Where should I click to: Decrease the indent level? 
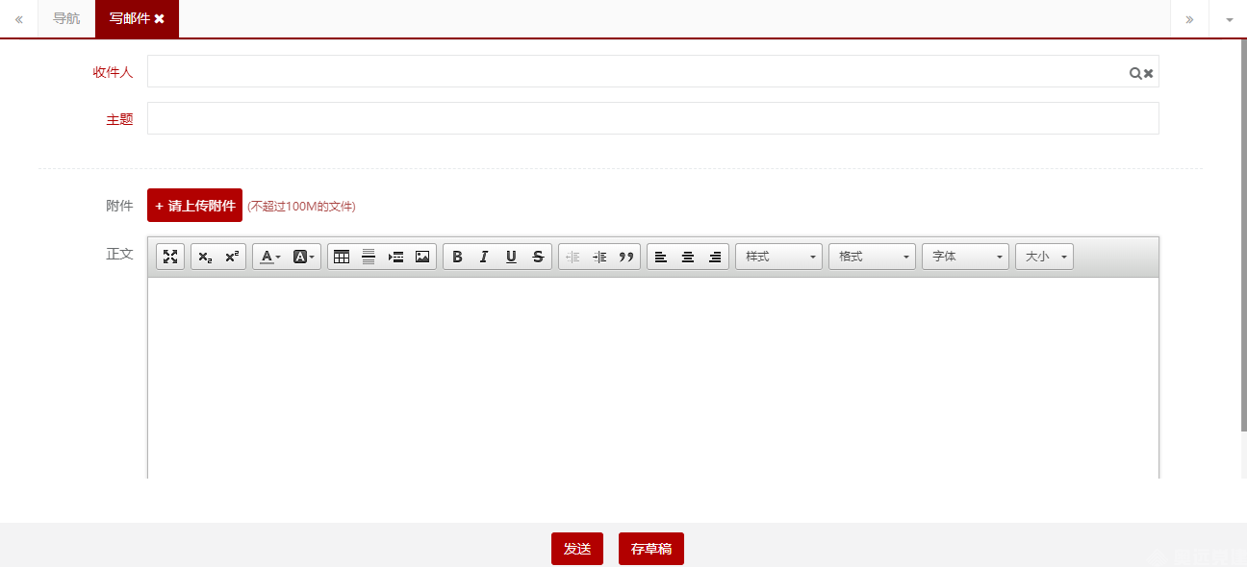573,257
